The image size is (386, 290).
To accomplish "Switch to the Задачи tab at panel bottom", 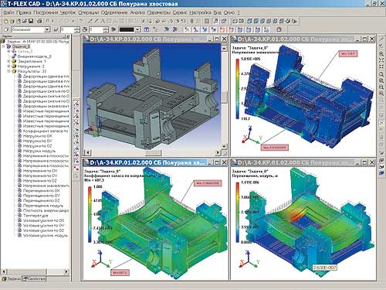I will (12, 278).
